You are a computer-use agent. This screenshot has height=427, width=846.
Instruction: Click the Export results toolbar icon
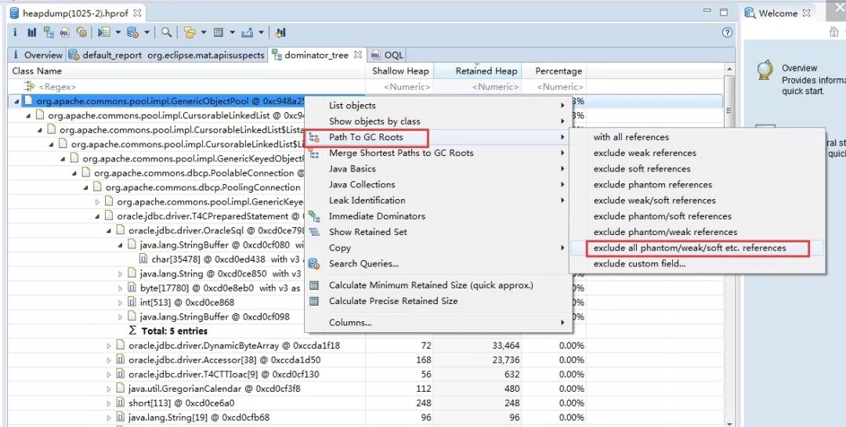point(247,32)
